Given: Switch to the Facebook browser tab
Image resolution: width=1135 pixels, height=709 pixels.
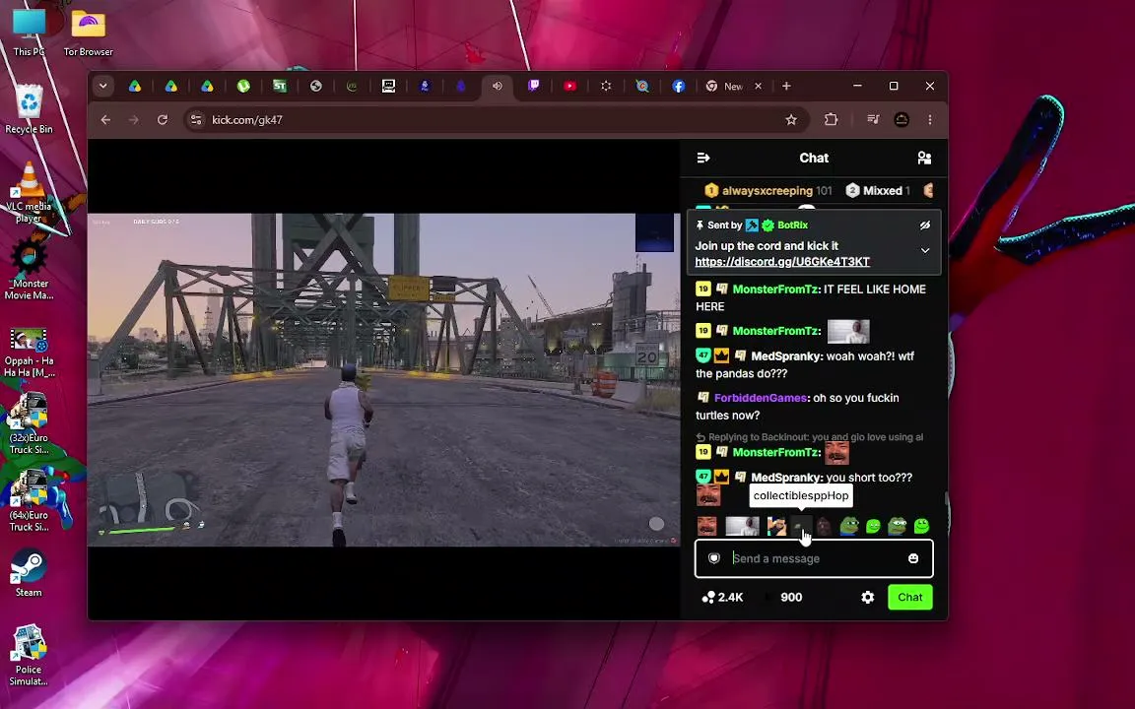Looking at the screenshot, I should tap(678, 86).
